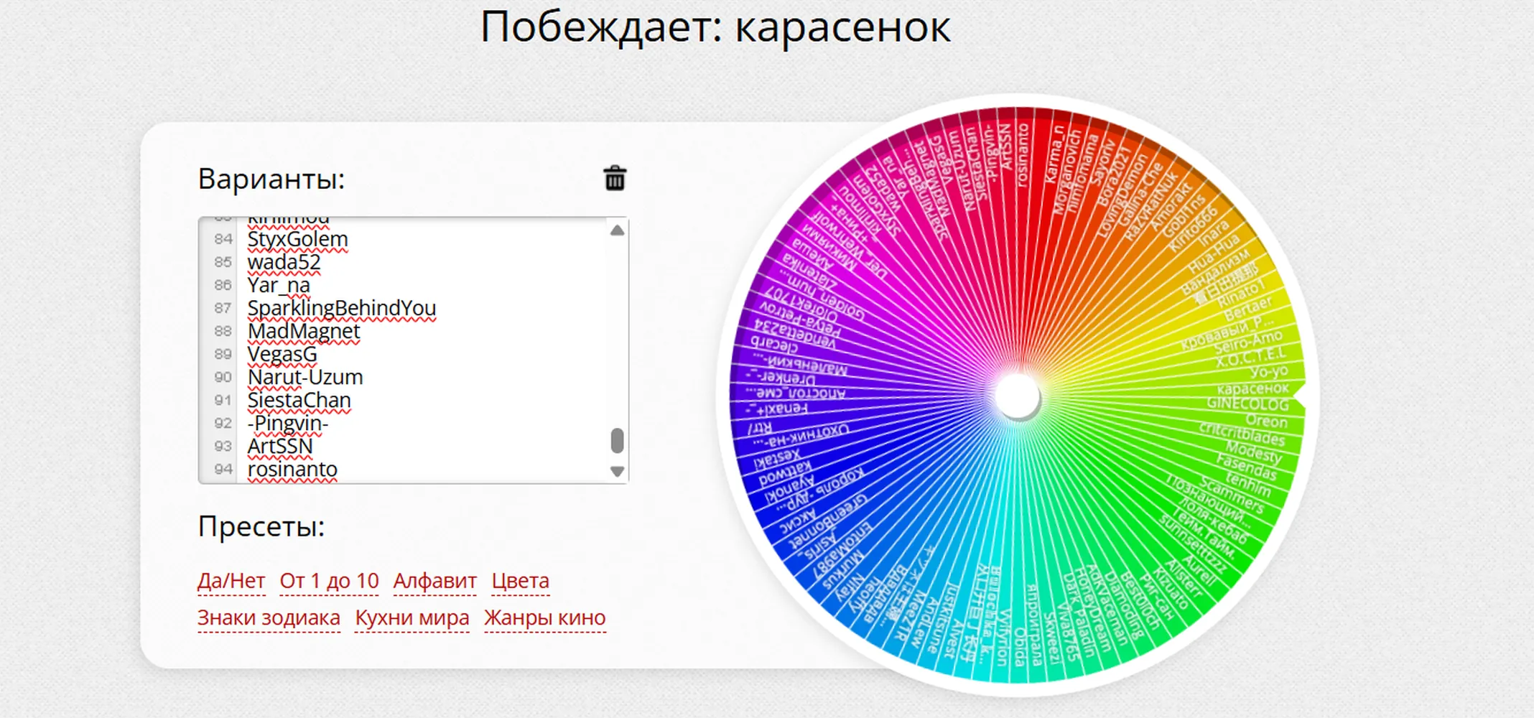Screen dimensions: 1534x718
Task: Click the Bertaer segment on the wheel
Action: [1247, 309]
